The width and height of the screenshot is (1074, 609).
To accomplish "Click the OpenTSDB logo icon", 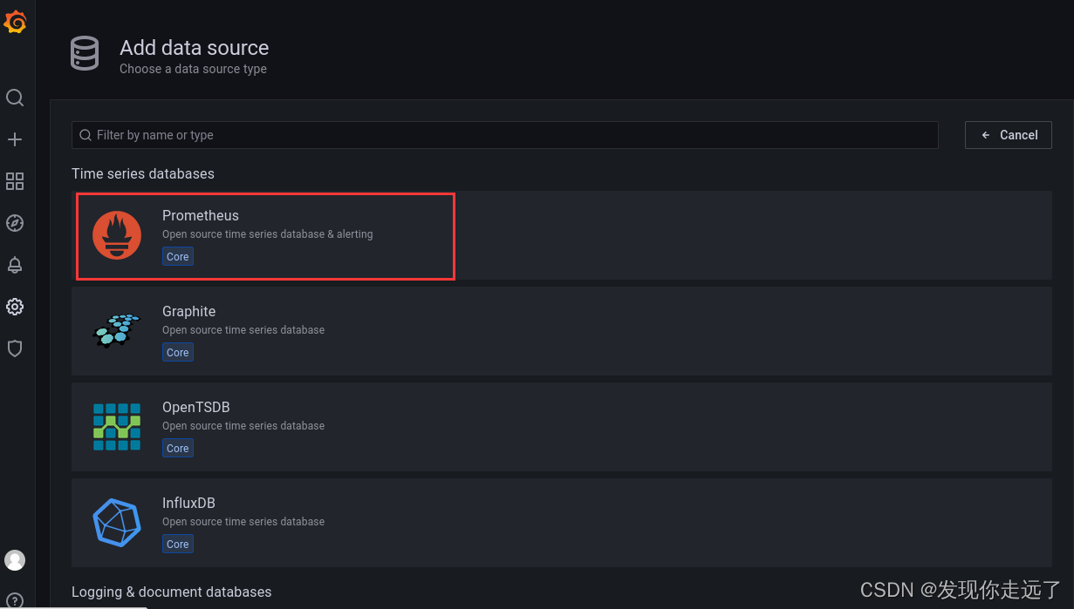I will (x=117, y=427).
